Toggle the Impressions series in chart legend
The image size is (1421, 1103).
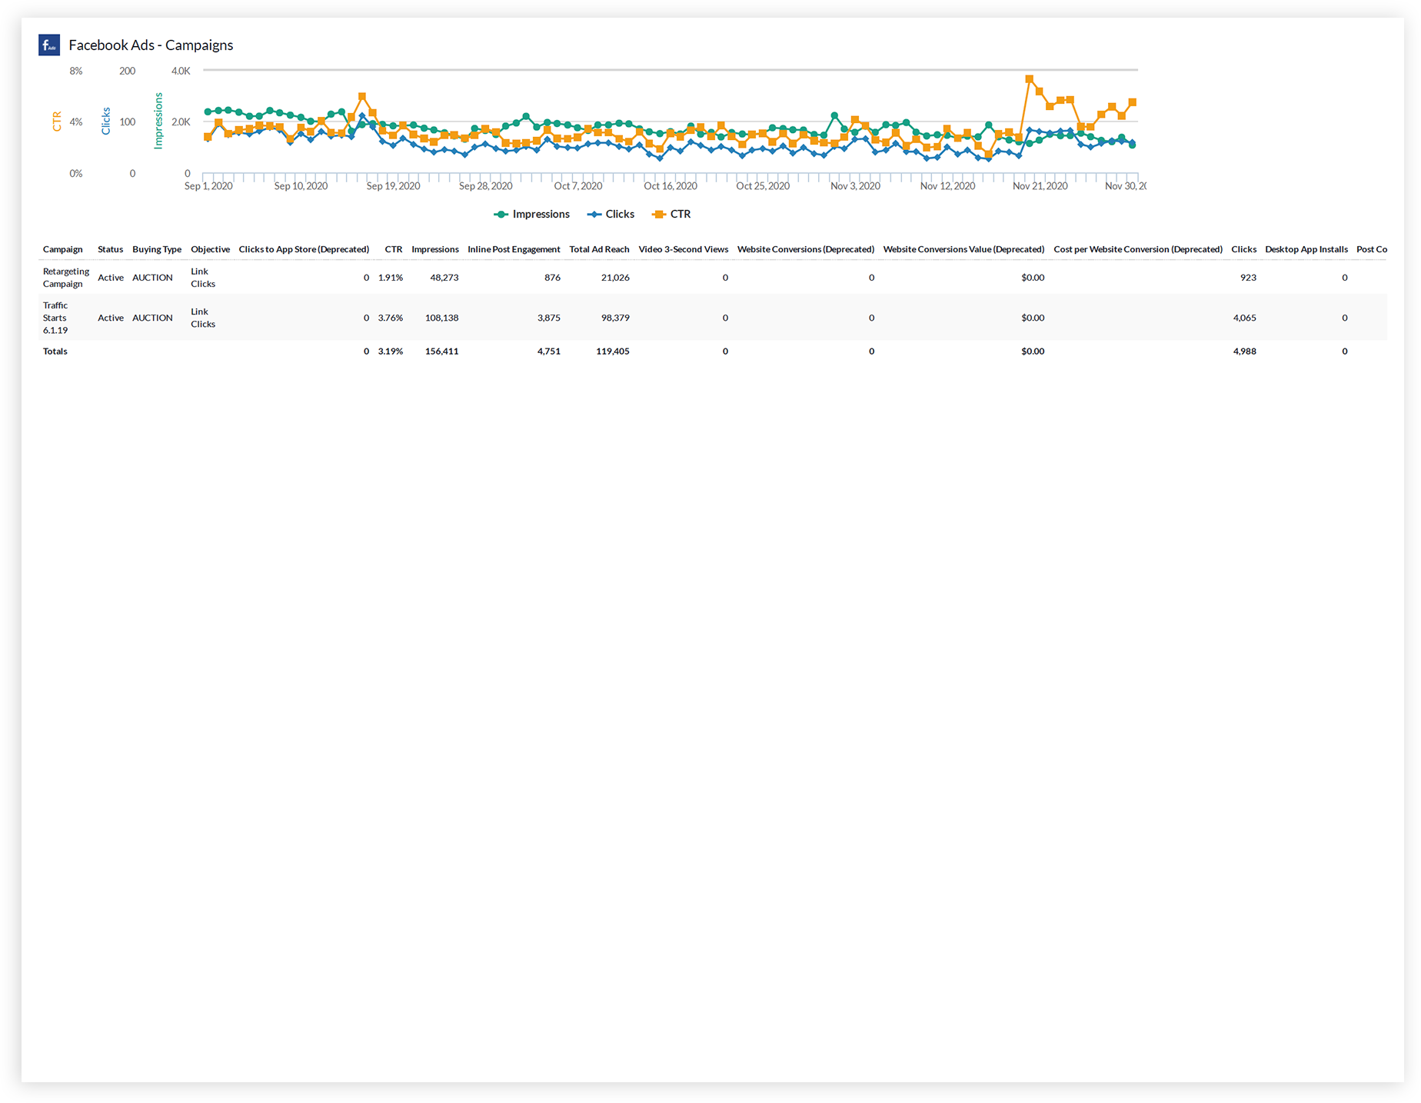coord(532,215)
